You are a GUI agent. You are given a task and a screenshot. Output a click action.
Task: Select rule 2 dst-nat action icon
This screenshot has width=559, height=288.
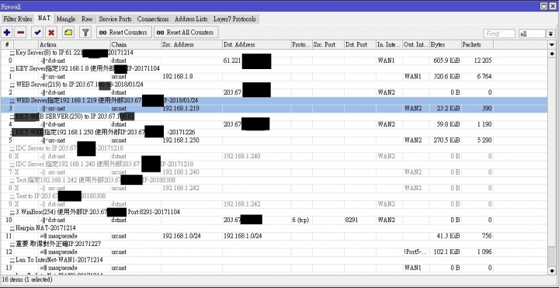(43, 92)
